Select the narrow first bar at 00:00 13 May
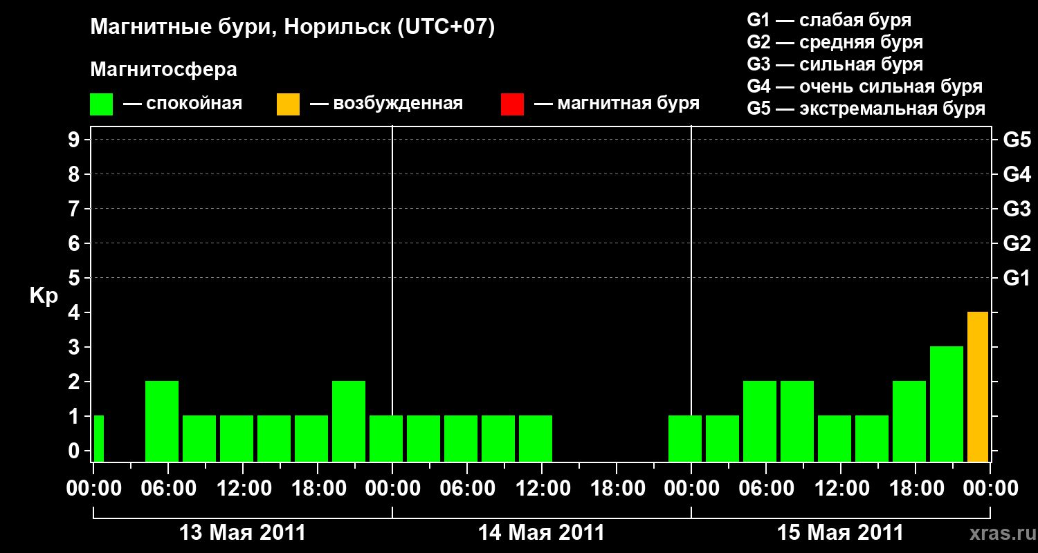 click(98, 438)
